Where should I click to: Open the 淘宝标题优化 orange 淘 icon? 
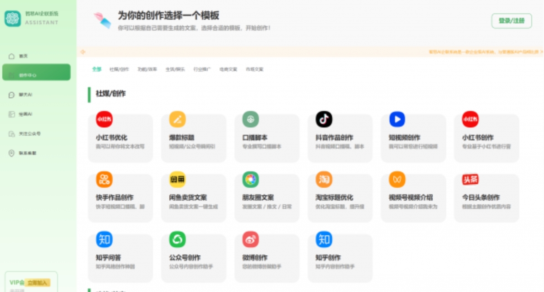pos(324,180)
